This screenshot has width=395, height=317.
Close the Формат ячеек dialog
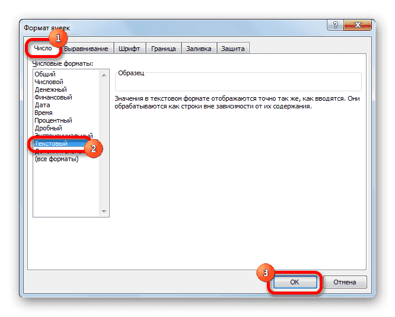tap(358, 25)
